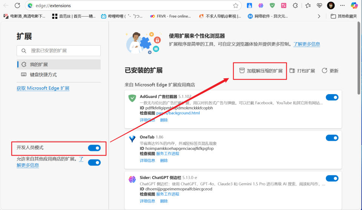The height and width of the screenshot is (210, 362).
Task: Add page to favorites star icon
Action: pos(235,5)
